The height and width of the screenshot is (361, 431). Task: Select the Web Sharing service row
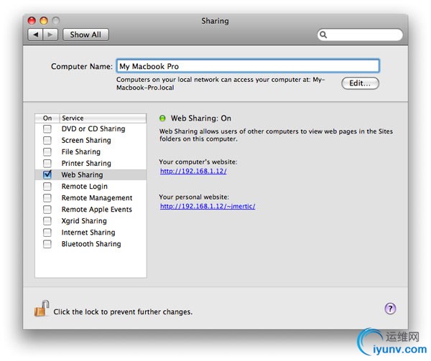pos(91,174)
